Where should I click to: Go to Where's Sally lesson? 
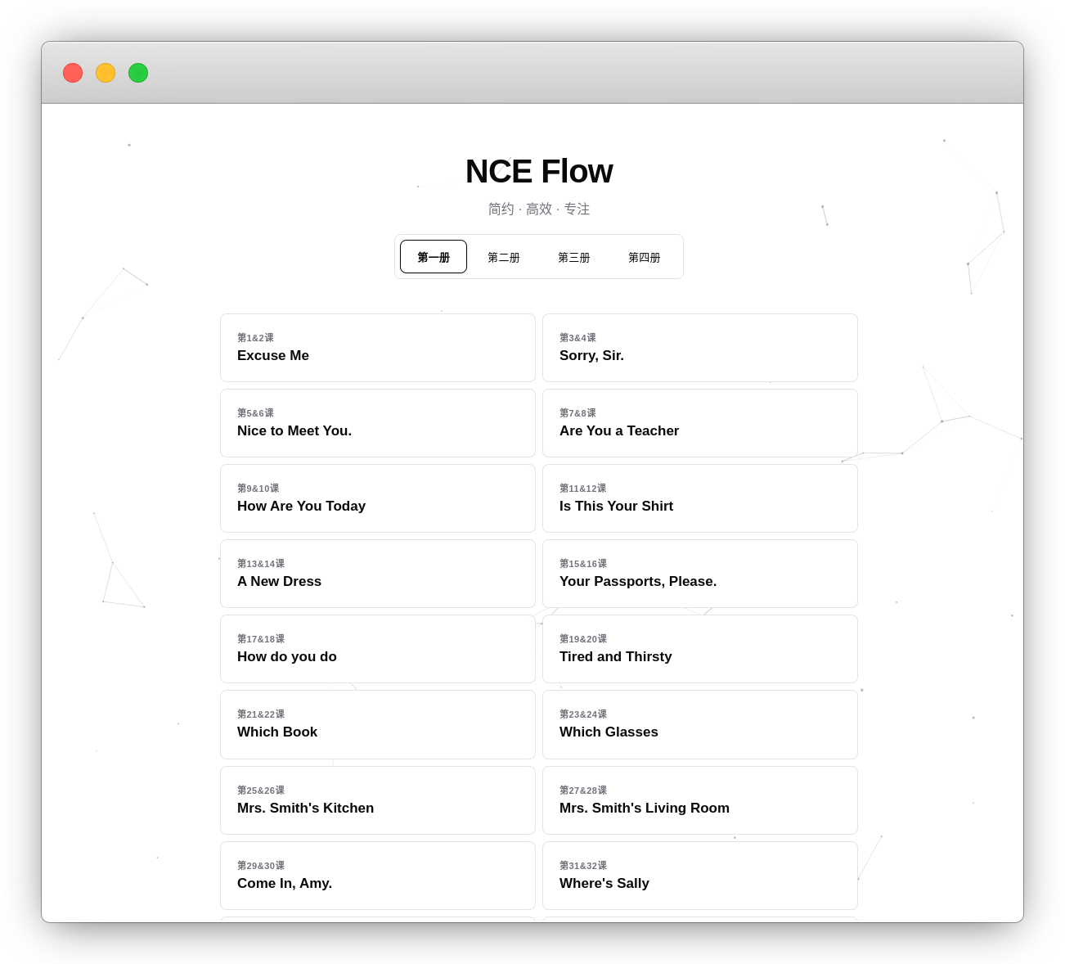[x=700, y=876]
